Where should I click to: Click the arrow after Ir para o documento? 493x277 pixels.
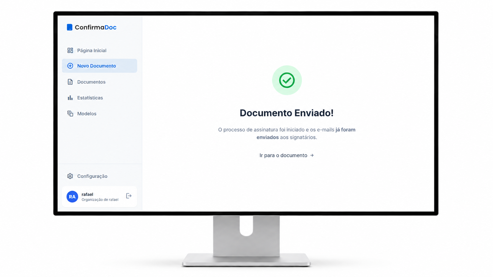tap(312, 155)
